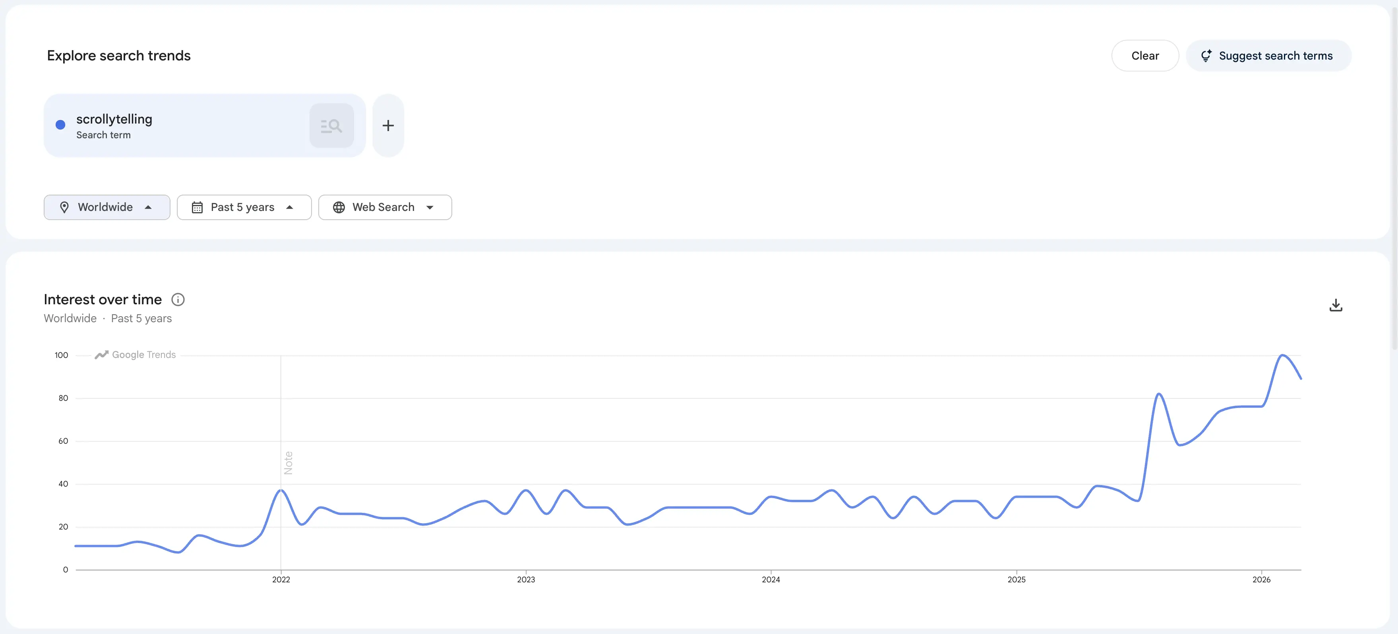Click the Interest over time info icon

point(178,300)
